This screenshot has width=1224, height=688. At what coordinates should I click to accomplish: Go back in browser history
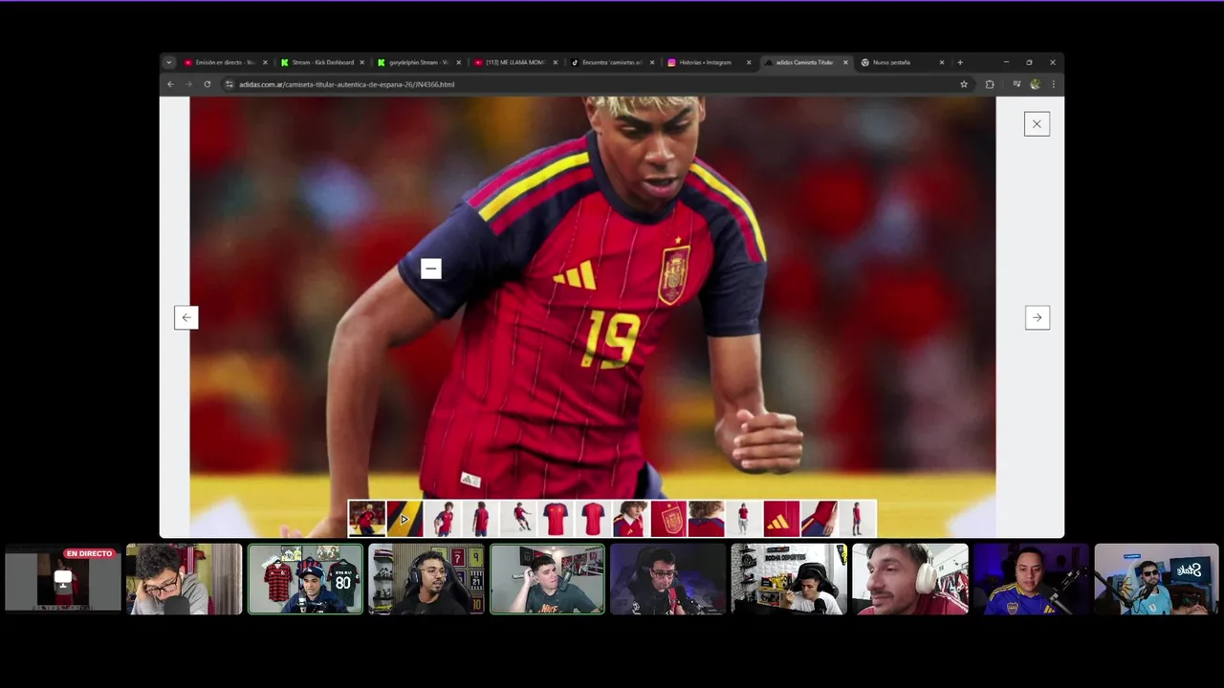171,84
